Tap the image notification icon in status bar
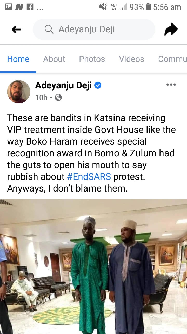Screen dimensions: 187x334 [9, 7]
